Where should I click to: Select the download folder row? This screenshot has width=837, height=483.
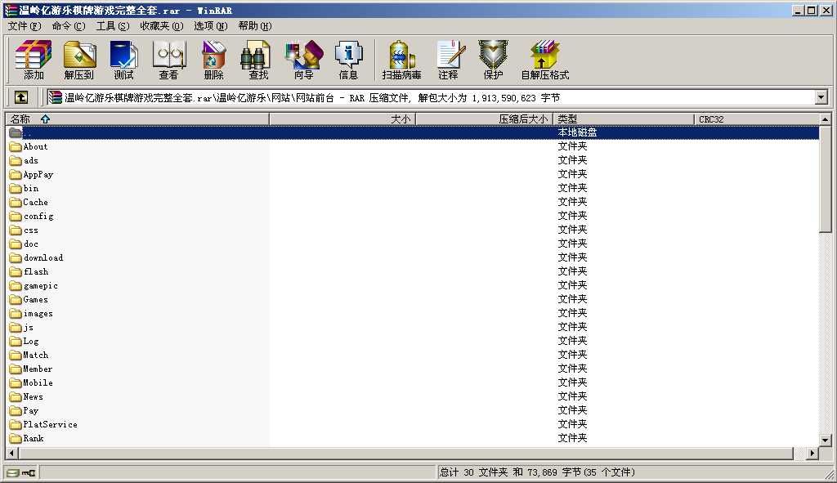tap(413, 257)
